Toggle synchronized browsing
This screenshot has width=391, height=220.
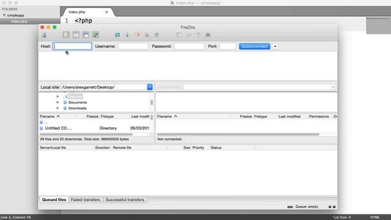point(198,35)
